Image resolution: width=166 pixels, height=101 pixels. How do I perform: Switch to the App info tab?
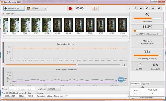(x=146, y=84)
